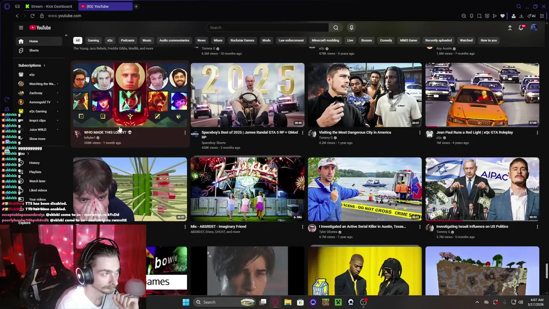Open Asmongold TV subscription channel

(x=39, y=102)
